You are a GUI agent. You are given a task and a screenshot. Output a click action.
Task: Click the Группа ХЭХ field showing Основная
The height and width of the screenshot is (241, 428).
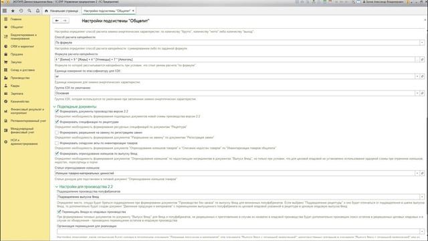pyautogui.click(x=235, y=93)
